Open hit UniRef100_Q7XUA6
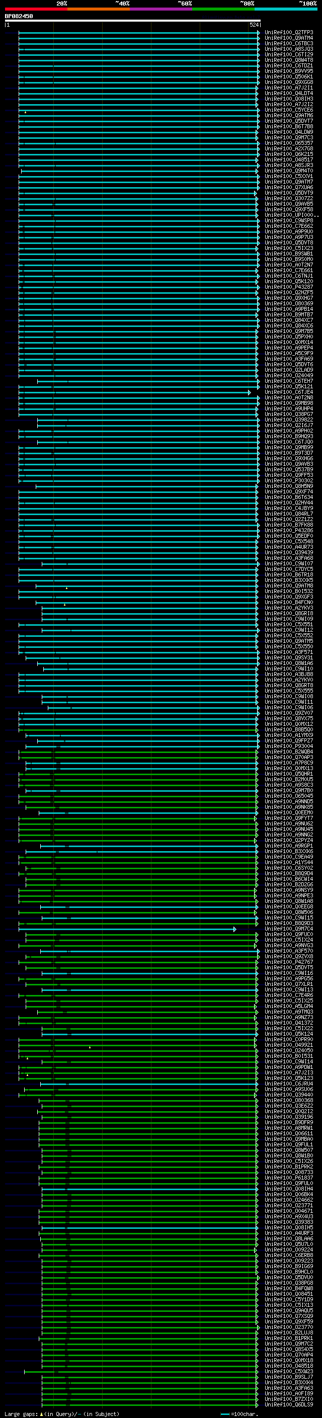Image resolution: width=322 pixels, height=1418 pixels. click(289, 187)
